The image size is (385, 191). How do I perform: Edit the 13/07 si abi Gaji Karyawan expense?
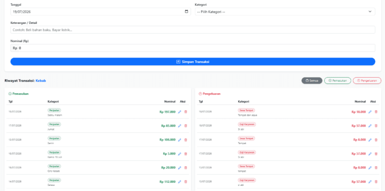(370, 182)
